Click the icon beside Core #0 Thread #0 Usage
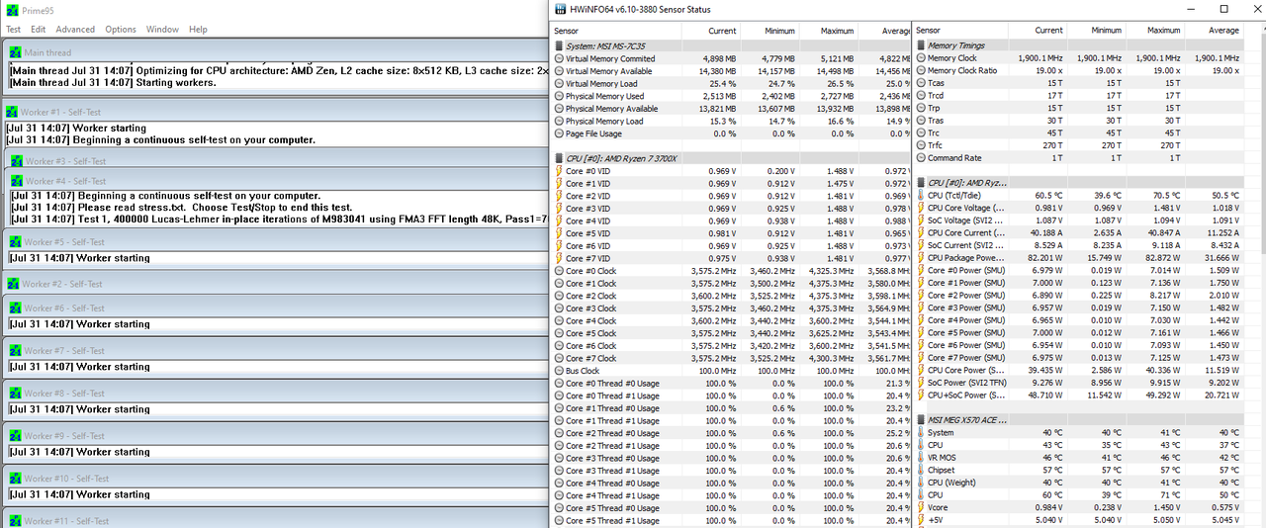The image size is (1266, 528). [559, 384]
